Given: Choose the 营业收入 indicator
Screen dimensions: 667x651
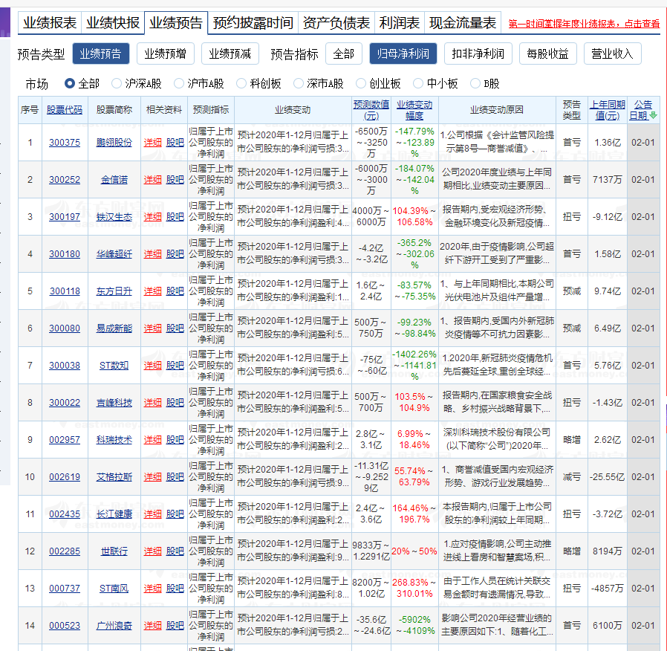Looking at the screenshot, I should tap(613, 54).
